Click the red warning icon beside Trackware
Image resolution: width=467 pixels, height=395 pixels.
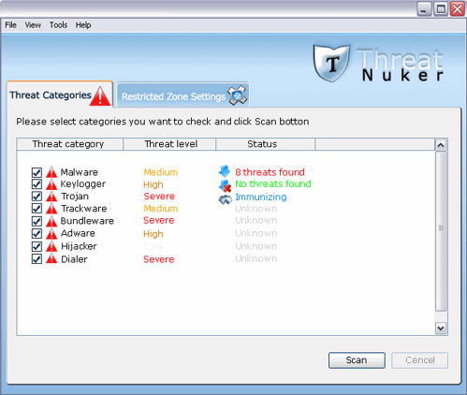click(51, 209)
